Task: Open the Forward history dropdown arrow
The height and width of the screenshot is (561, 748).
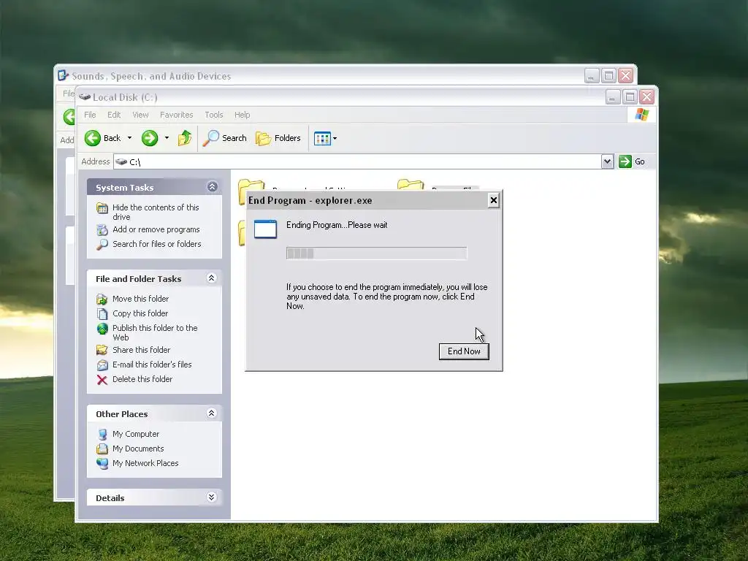Action: click(167, 138)
